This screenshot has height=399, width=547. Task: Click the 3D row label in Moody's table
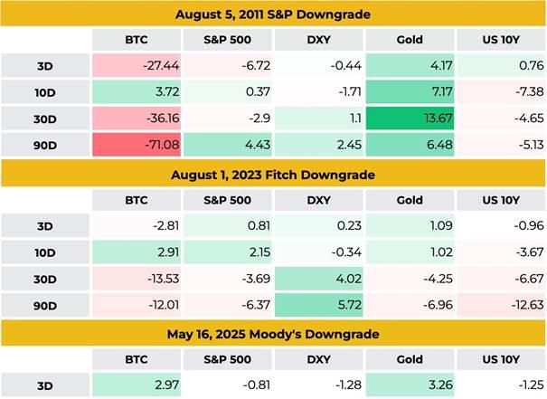click(x=44, y=384)
